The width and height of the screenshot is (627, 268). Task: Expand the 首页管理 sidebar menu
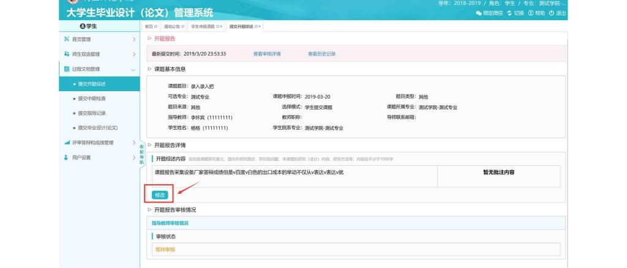coord(98,39)
